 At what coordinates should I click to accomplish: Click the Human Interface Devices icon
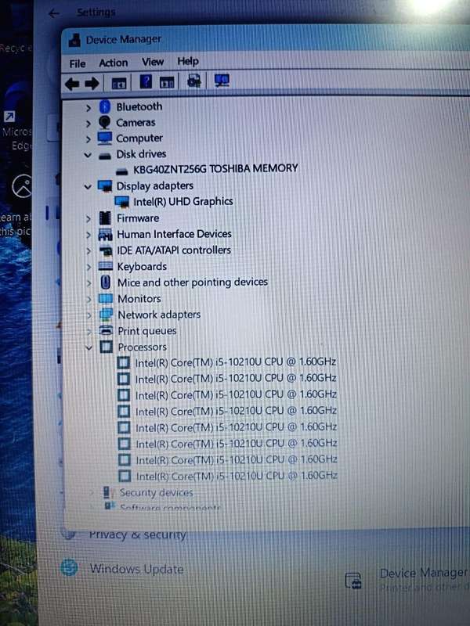[x=105, y=234]
